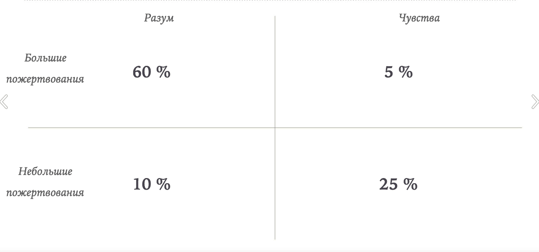The image size is (539, 252).
Task: Select the 25 % value
Action: pos(398,184)
